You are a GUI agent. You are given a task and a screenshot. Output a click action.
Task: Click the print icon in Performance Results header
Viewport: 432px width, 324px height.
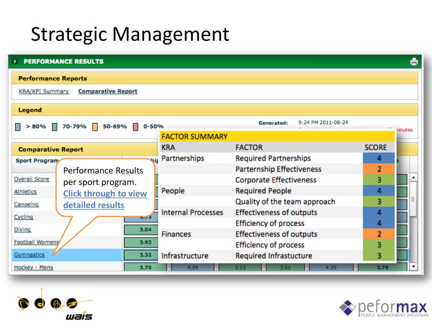point(413,62)
